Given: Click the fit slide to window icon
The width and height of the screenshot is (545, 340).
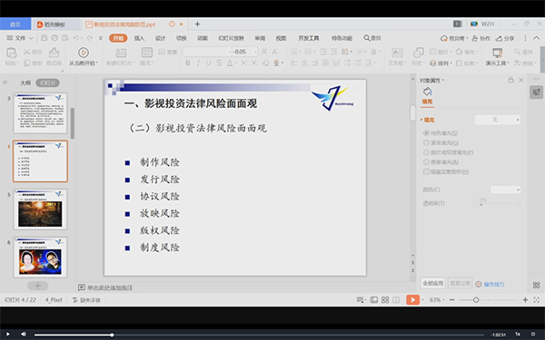Looking at the screenshot, I should pos(536,300).
